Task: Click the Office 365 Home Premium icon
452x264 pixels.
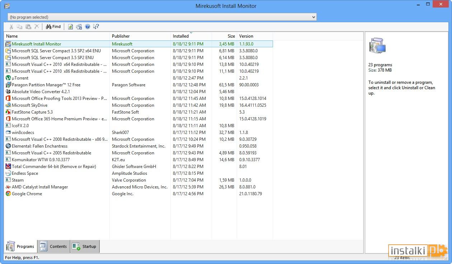Action: point(8,119)
